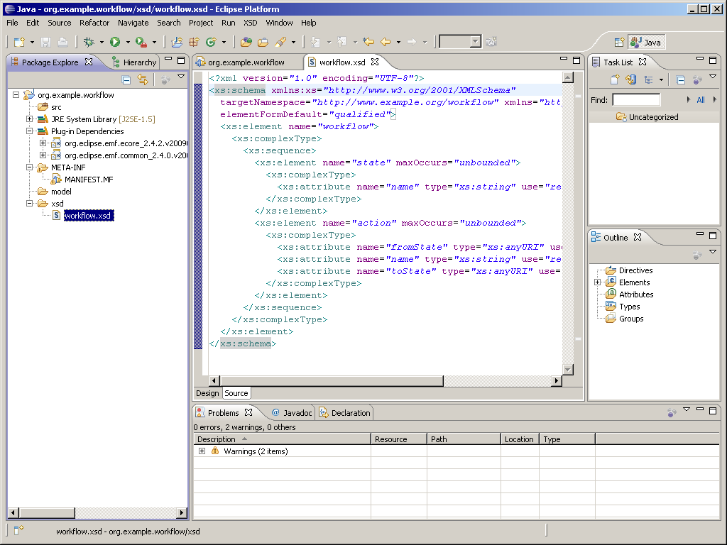
Task: Click Synchronize Changed icon in Task List
Action: coord(630,80)
